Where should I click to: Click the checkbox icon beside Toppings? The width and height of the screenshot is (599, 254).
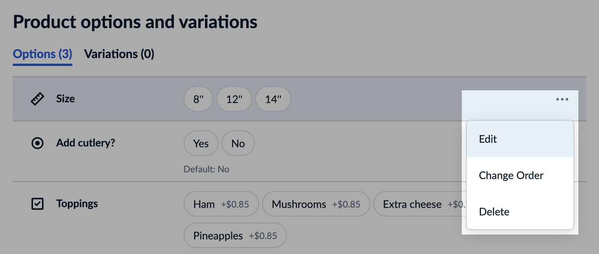[x=37, y=204]
